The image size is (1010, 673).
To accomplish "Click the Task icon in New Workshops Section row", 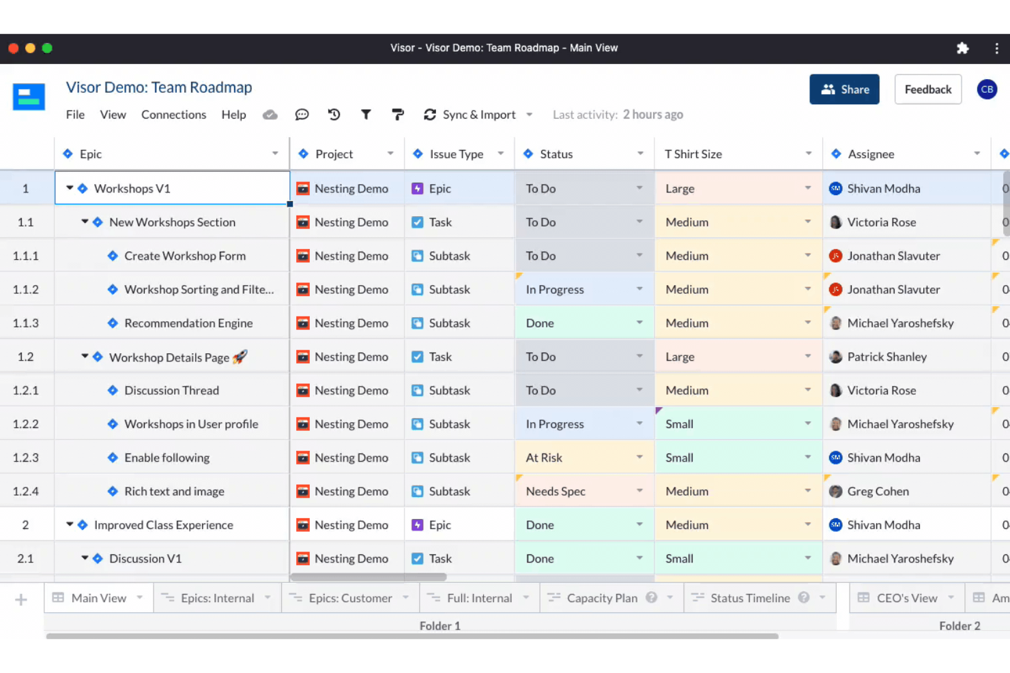I will (418, 222).
